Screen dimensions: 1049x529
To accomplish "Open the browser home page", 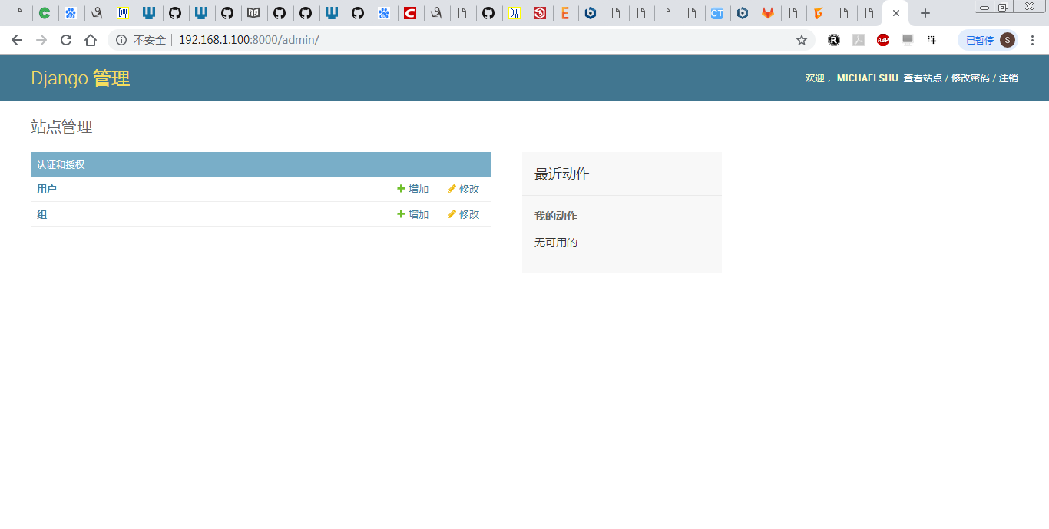I will pos(91,40).
